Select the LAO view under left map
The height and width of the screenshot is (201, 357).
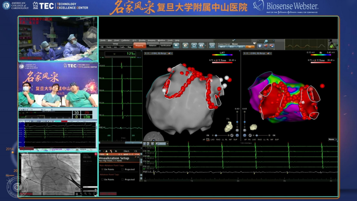pos(212,139)
